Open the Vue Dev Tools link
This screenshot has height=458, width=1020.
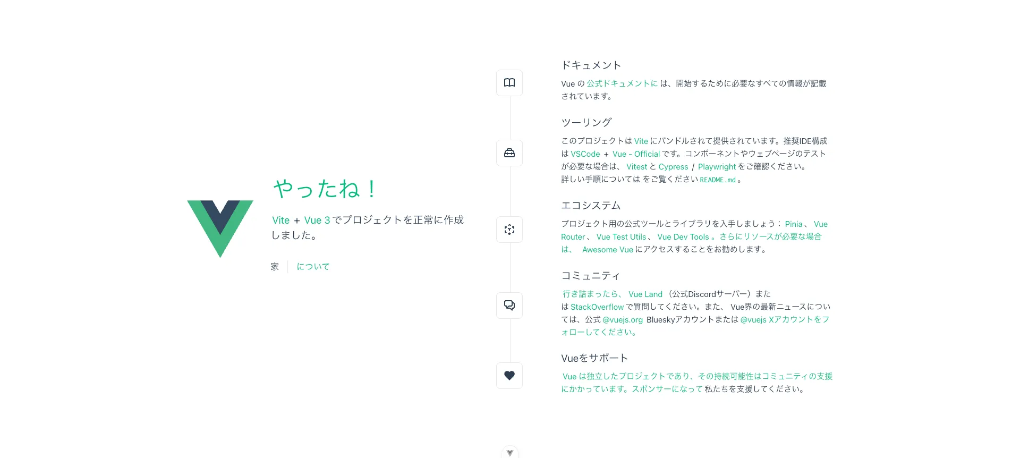coord(683,237)
